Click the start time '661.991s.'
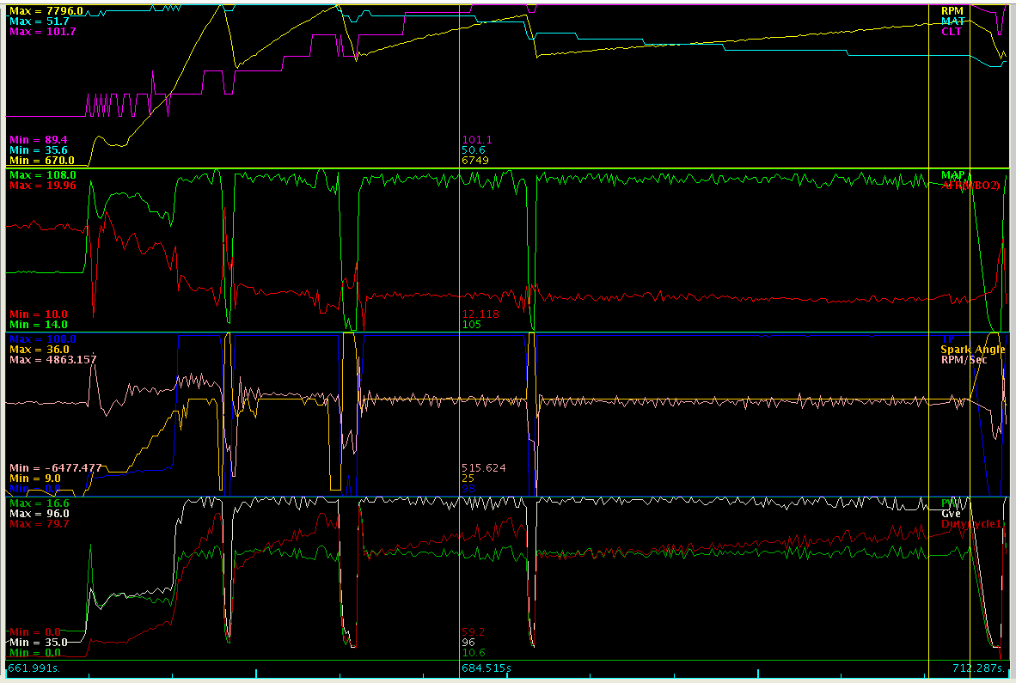1016x683 pixels. coord(34,668)
